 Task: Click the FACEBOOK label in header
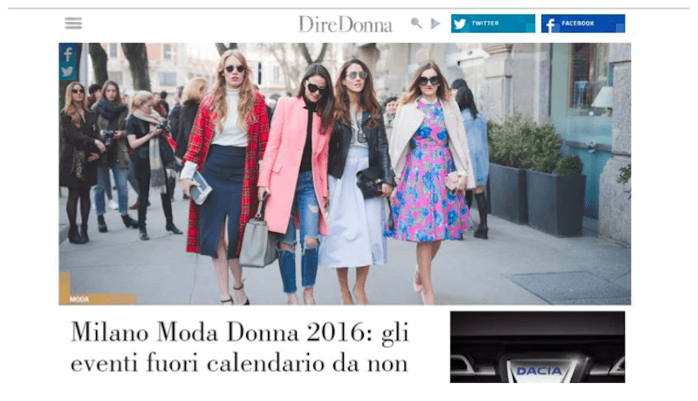tap(578, 24)
